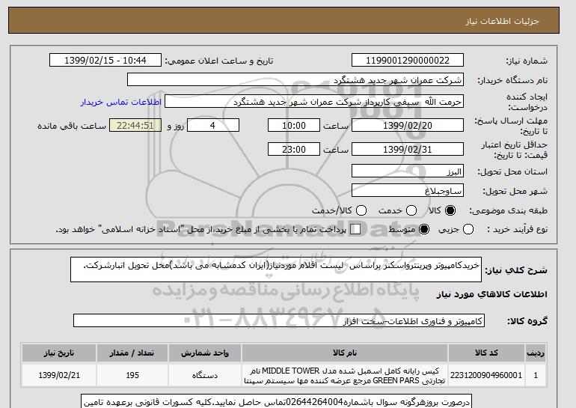Click the واحد شمارش column header
Image resolution: width=576 pixels, height=408 pixels.
205,353
